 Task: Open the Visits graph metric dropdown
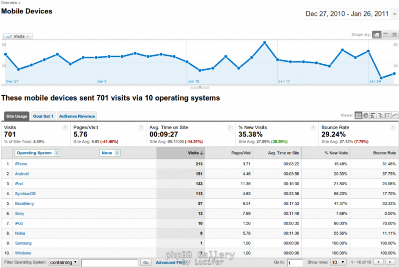click(x=18, y=37)
